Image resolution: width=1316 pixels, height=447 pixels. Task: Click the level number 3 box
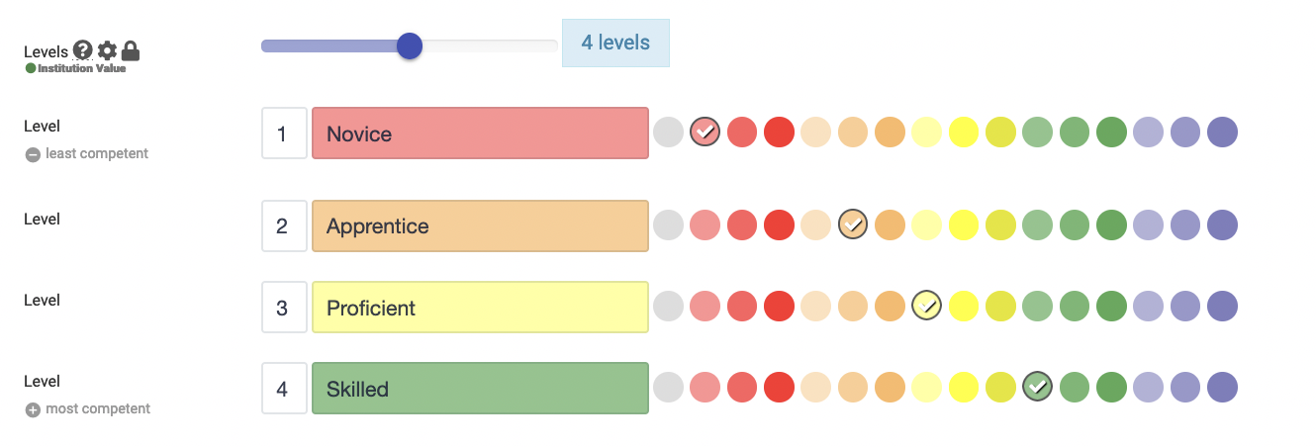282,307
